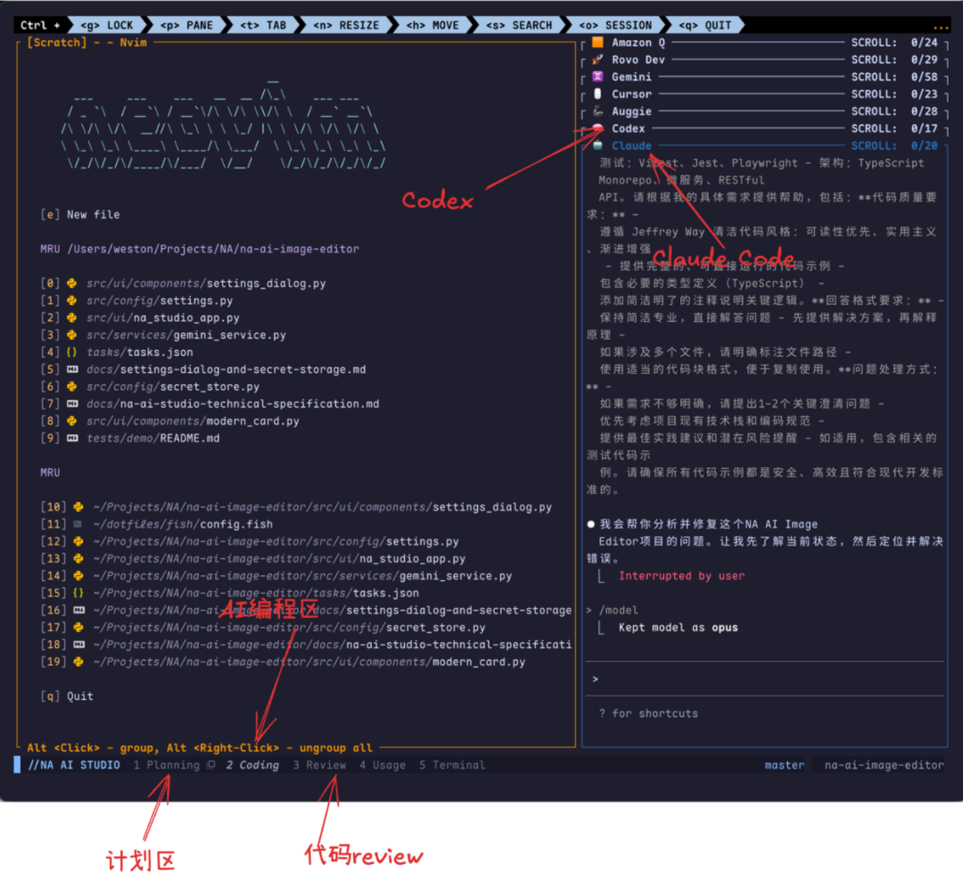Switch to the 3 Review tab

[x=319, y=765]
